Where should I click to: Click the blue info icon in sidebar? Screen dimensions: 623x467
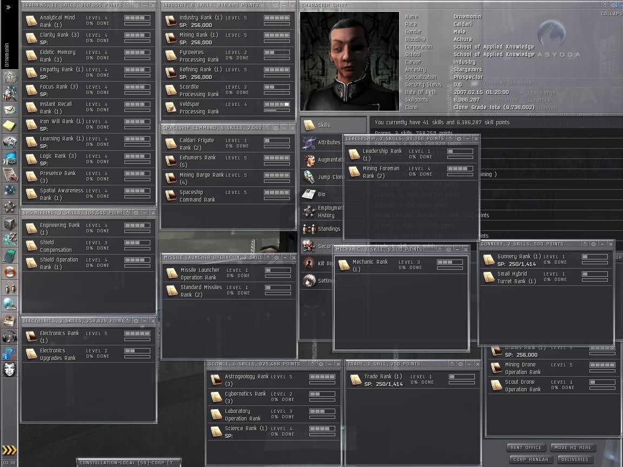(x=10, y=352)
